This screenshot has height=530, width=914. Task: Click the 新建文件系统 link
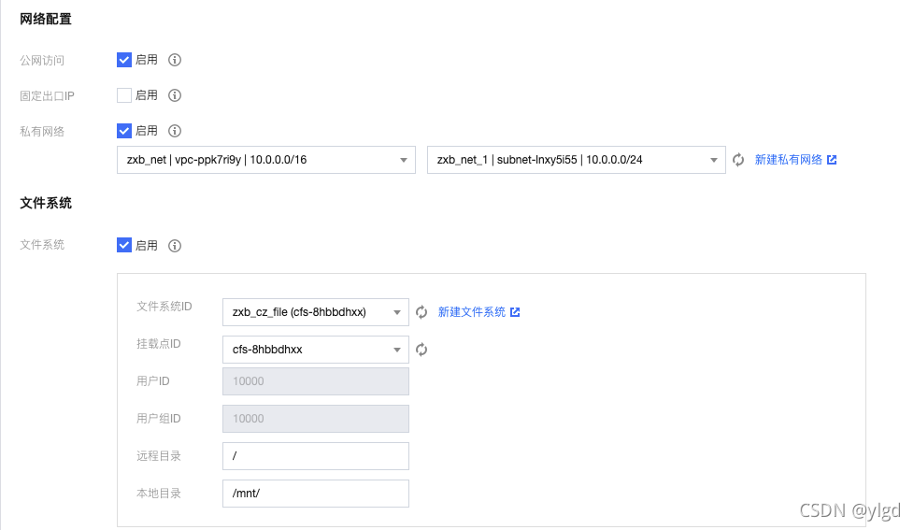(472, 312)
